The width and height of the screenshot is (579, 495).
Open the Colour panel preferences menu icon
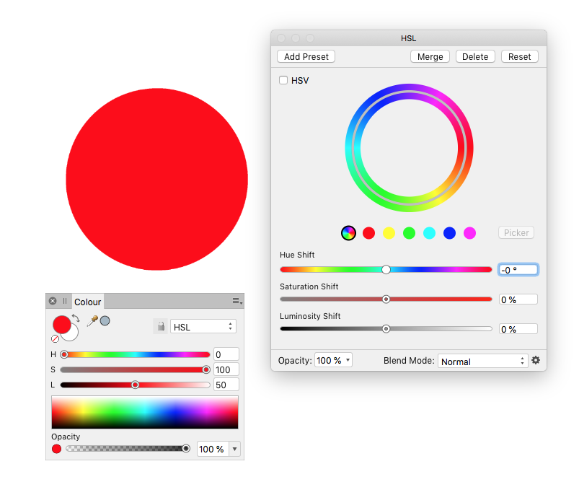tap(237, 301)
